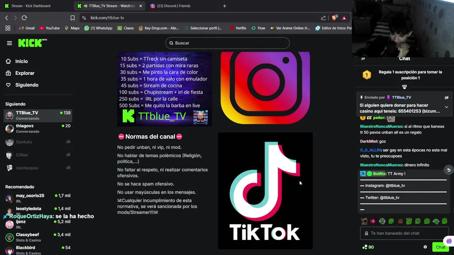Collapse the chat panel arrow icon
The image size is (454, 255).
point(363,59)
